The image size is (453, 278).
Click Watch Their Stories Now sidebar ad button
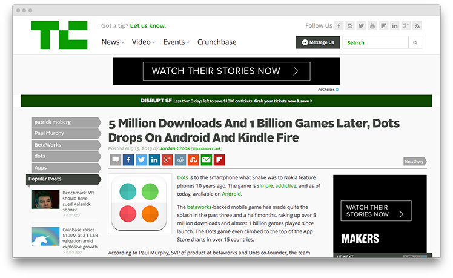(x=376, y=211)
